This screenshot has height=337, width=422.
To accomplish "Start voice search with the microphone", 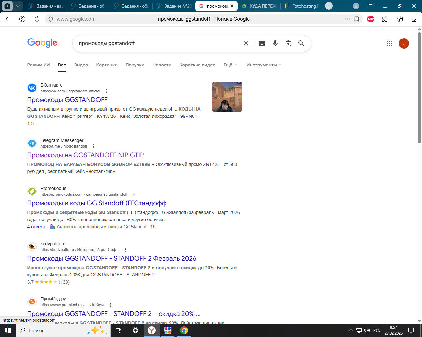I will point(275,43).
